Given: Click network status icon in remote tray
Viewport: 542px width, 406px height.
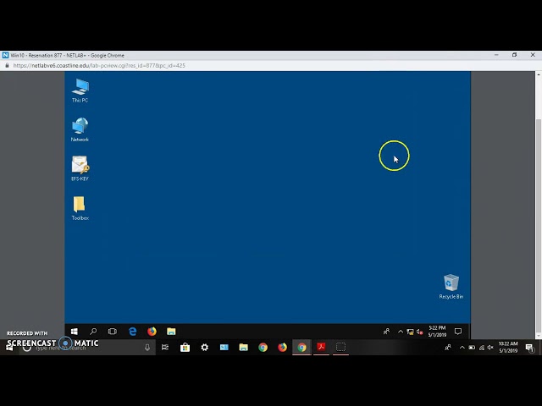Looking at the screenshot, I should pos(410,332).
